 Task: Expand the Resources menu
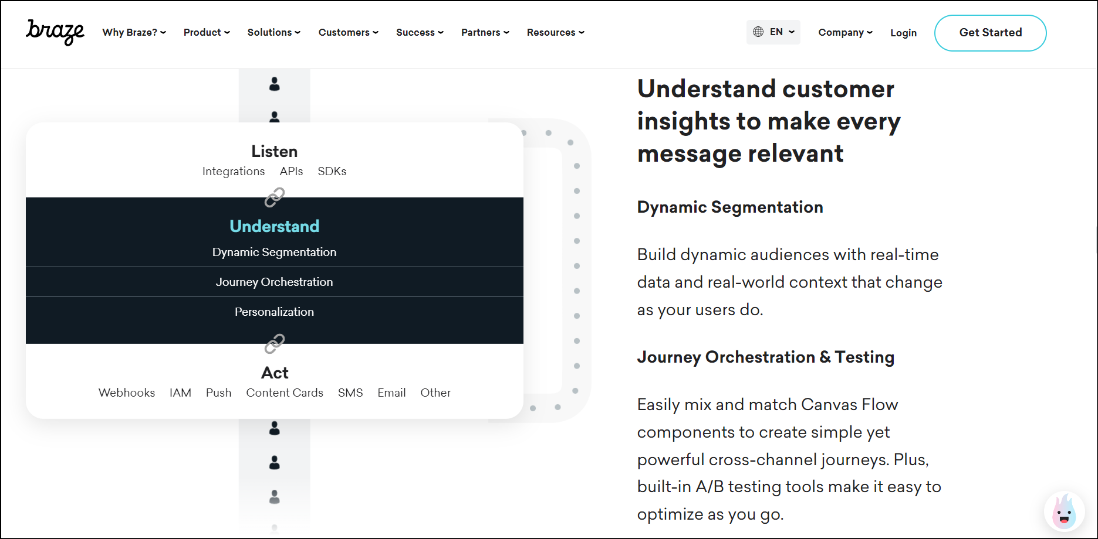556,32
